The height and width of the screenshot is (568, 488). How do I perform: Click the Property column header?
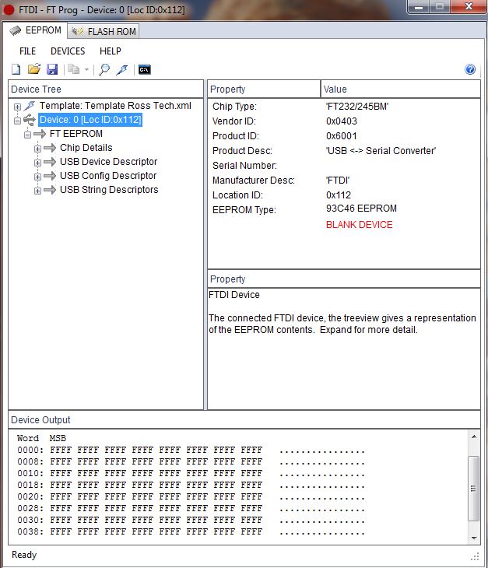(264, 89)
